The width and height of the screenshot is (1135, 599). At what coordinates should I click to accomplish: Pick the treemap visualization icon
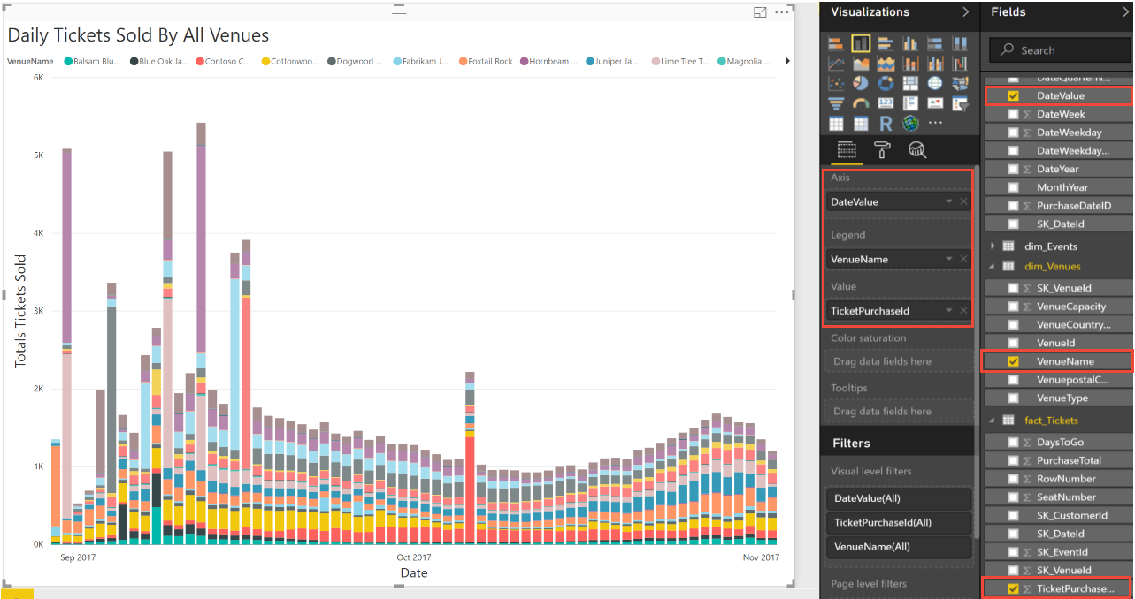coord(910,84)
